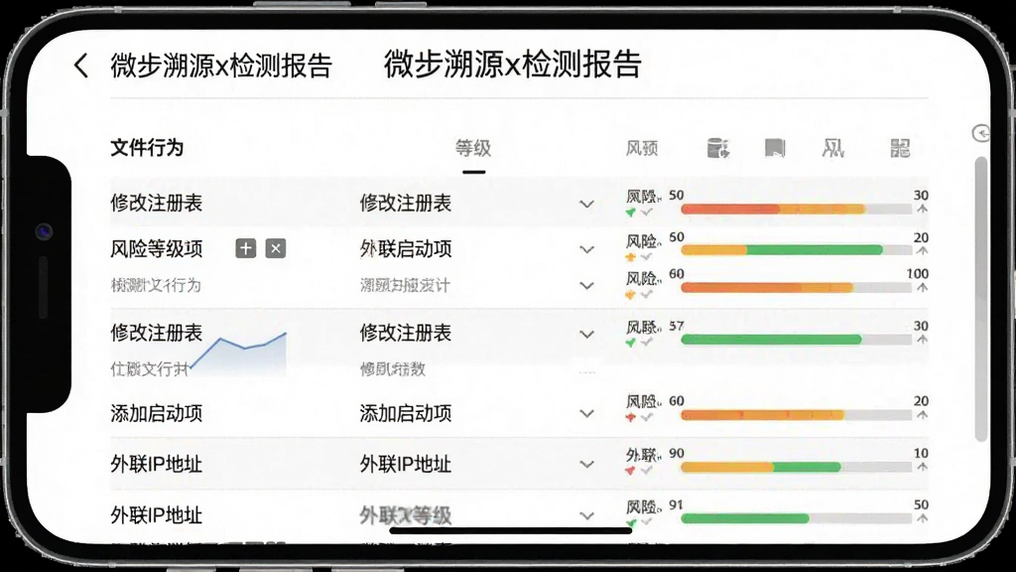Click the 外联X等级 label

406,515
